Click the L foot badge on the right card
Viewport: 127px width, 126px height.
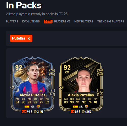point(100,91)
